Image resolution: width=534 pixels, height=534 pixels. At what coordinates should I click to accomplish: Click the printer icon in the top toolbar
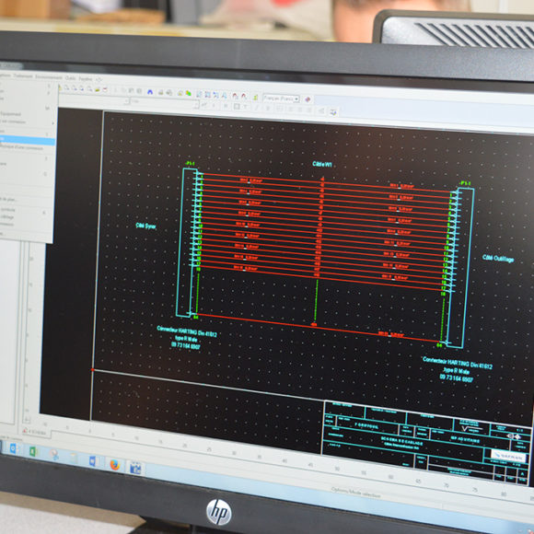(160, 92)
